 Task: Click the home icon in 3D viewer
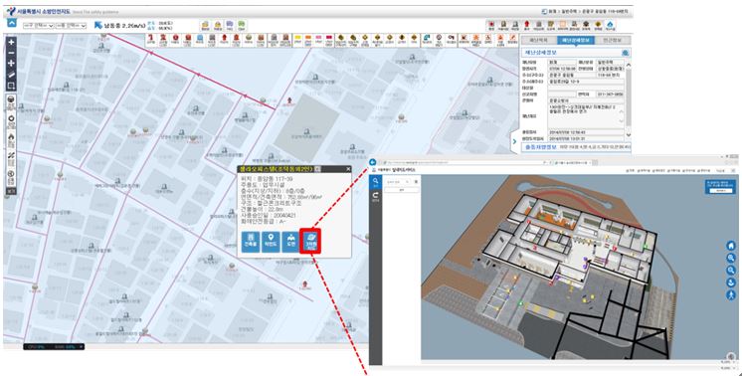(x=731, y=246)
